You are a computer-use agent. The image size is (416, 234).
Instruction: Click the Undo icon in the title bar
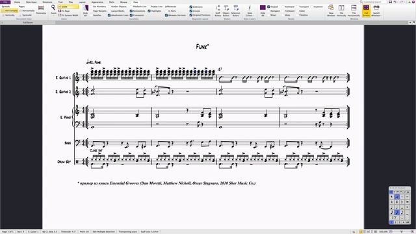click(395, 2)
